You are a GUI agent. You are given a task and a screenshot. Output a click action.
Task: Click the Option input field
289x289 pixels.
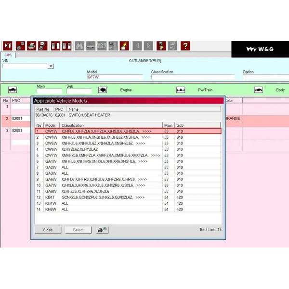coord(266,77)
